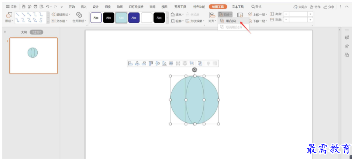Expand the quick access toolbar dropdown
Image resolution: width=354 pixels, height=161 pixels.
tap(62, 7)
